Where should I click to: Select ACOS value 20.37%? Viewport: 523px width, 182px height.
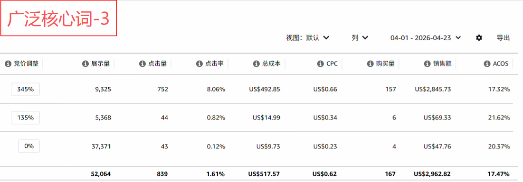(x=499, y=146)
